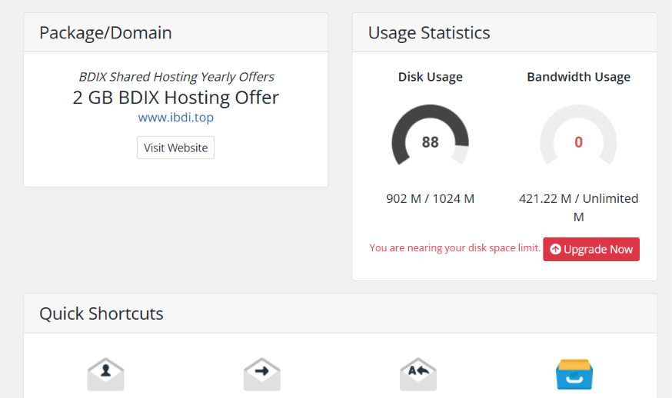Click the Bandwidth Usage gauge dial
The height and width of the screenshot is (398, 672).
[x=578, y=137]
